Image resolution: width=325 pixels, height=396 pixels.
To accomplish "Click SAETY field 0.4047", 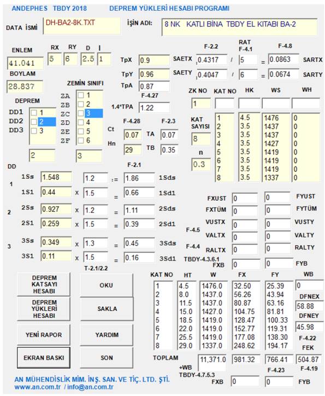I will pos(211,75).
